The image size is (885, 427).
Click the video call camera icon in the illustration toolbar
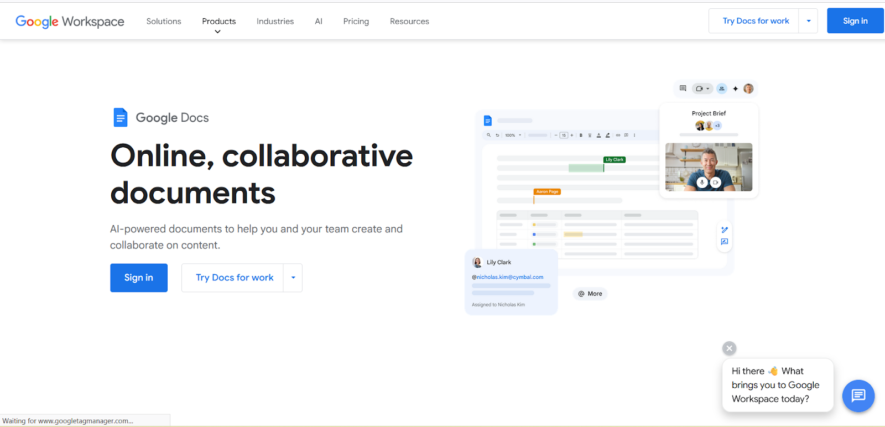(699, 88)
